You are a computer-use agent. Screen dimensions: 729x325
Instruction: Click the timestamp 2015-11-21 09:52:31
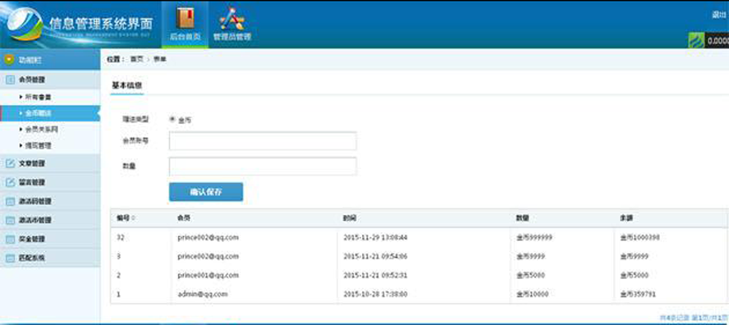click(x=376, y=275)
